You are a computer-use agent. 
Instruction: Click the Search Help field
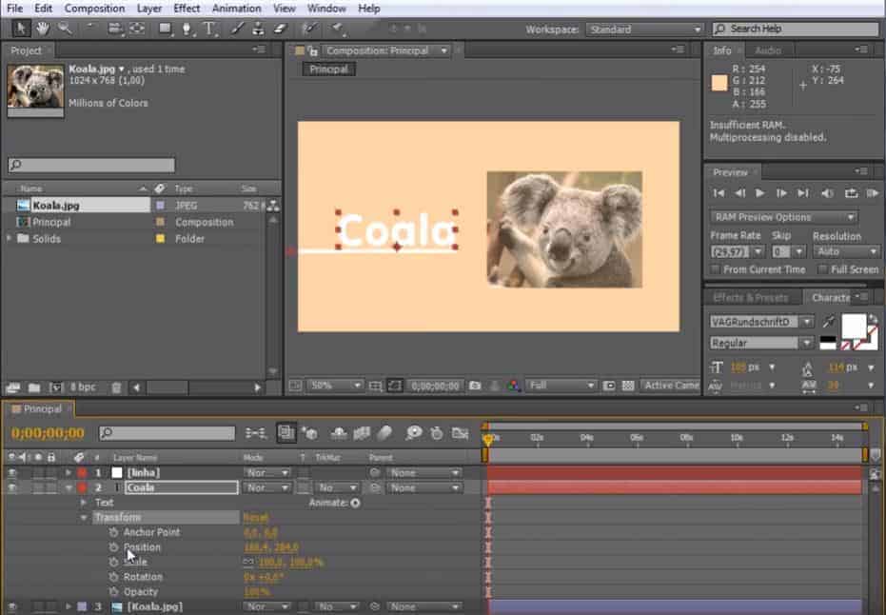[797, 29]
